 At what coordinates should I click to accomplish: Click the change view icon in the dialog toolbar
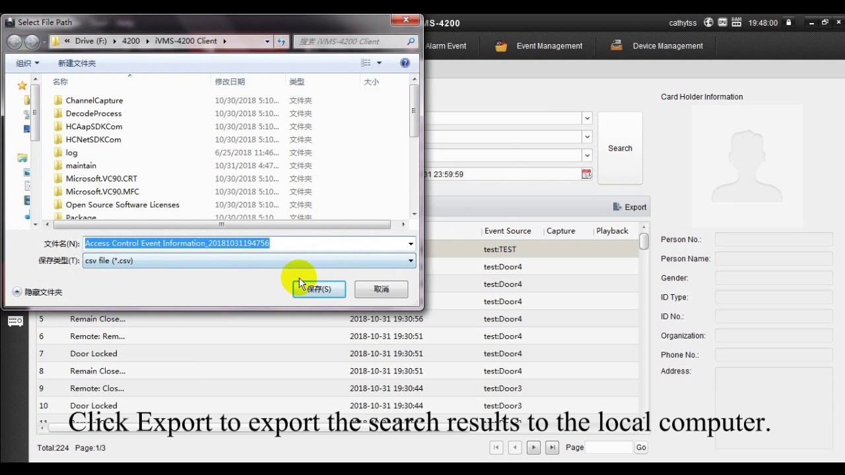366,63
